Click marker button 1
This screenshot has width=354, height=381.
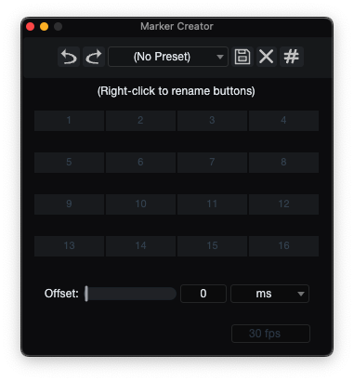tap(69, 121)
